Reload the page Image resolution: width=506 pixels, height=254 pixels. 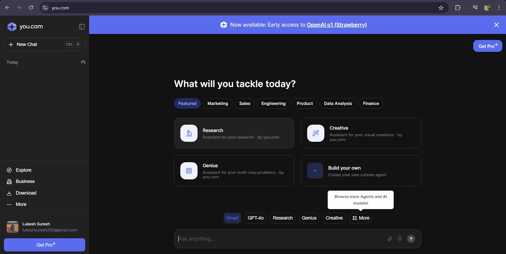coord(31,8)
